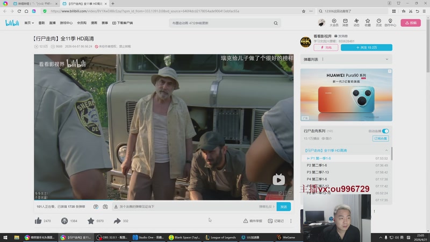
Task: Open the 收藏 favorites icon
Action: tap(368, 23)
